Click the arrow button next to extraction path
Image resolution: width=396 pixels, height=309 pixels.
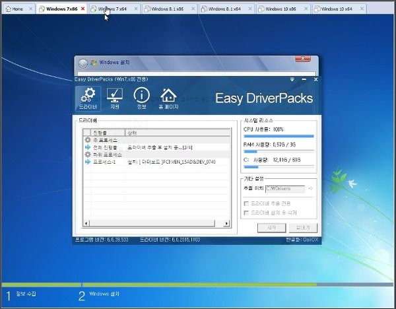pyautogui.click(x=310, y=188)
